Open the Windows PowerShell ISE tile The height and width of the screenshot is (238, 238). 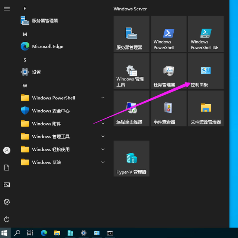click(206, 34)
